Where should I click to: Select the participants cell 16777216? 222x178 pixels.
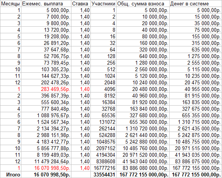[103, 168]
